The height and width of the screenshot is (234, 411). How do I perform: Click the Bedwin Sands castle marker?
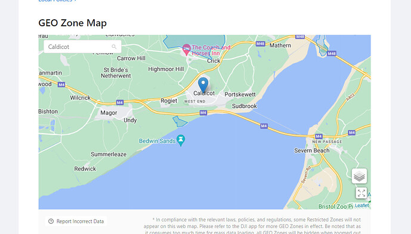pyautogui.click(x=181, y=140)
